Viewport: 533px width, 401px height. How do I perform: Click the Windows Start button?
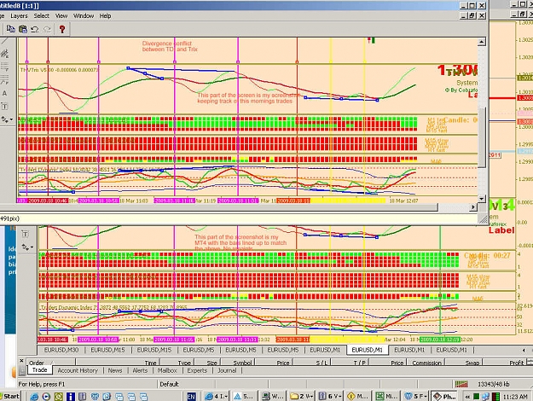pyautogui.click(x=11, y=396)
